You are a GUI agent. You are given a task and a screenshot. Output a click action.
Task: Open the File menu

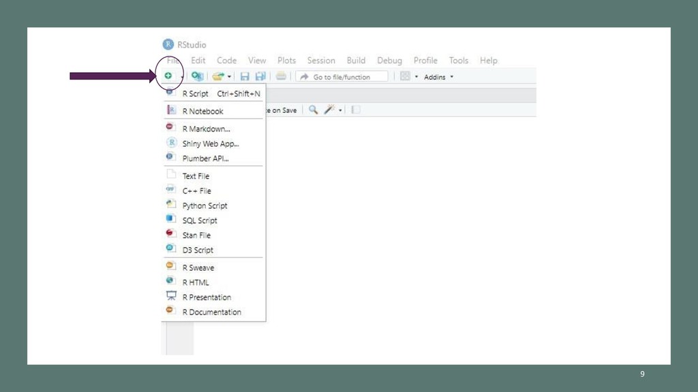pos(173,61)
